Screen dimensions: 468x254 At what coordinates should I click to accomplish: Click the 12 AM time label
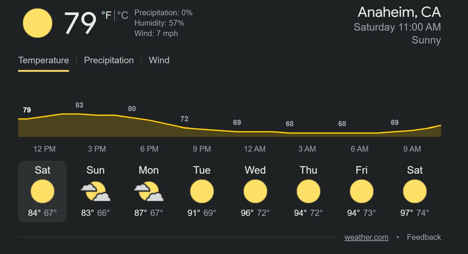255,149
